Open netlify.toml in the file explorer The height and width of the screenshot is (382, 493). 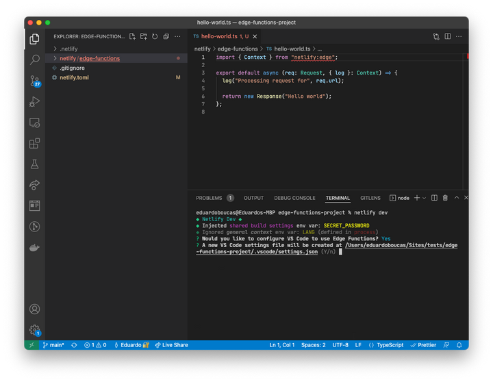point(74,77)
